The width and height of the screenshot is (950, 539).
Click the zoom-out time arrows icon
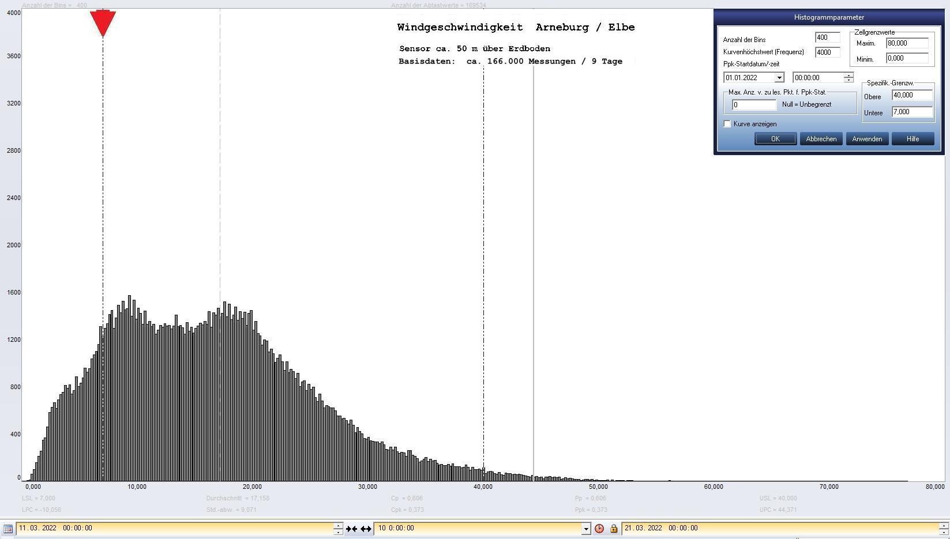[366, 529]
